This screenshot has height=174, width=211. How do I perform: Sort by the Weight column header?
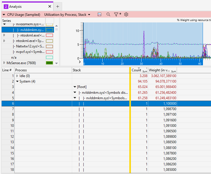(162, 70)
